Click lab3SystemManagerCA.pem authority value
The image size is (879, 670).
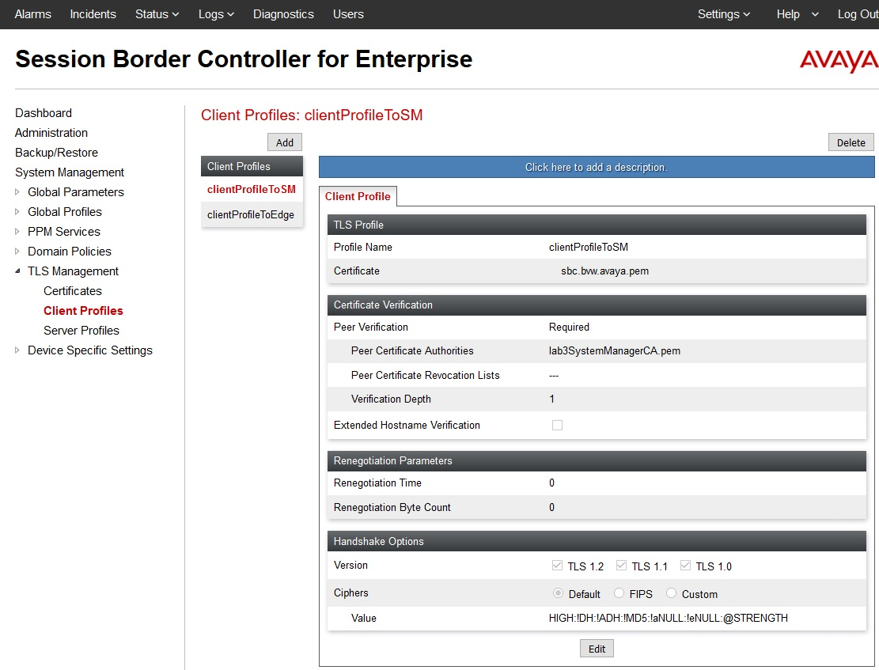point(615,351)
